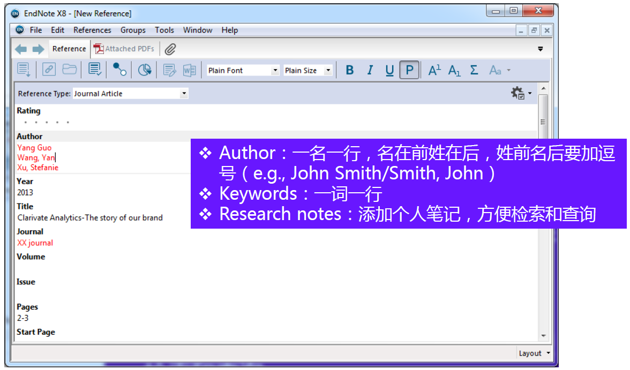Apply superscript with the A¹ icon

(434, 70)
